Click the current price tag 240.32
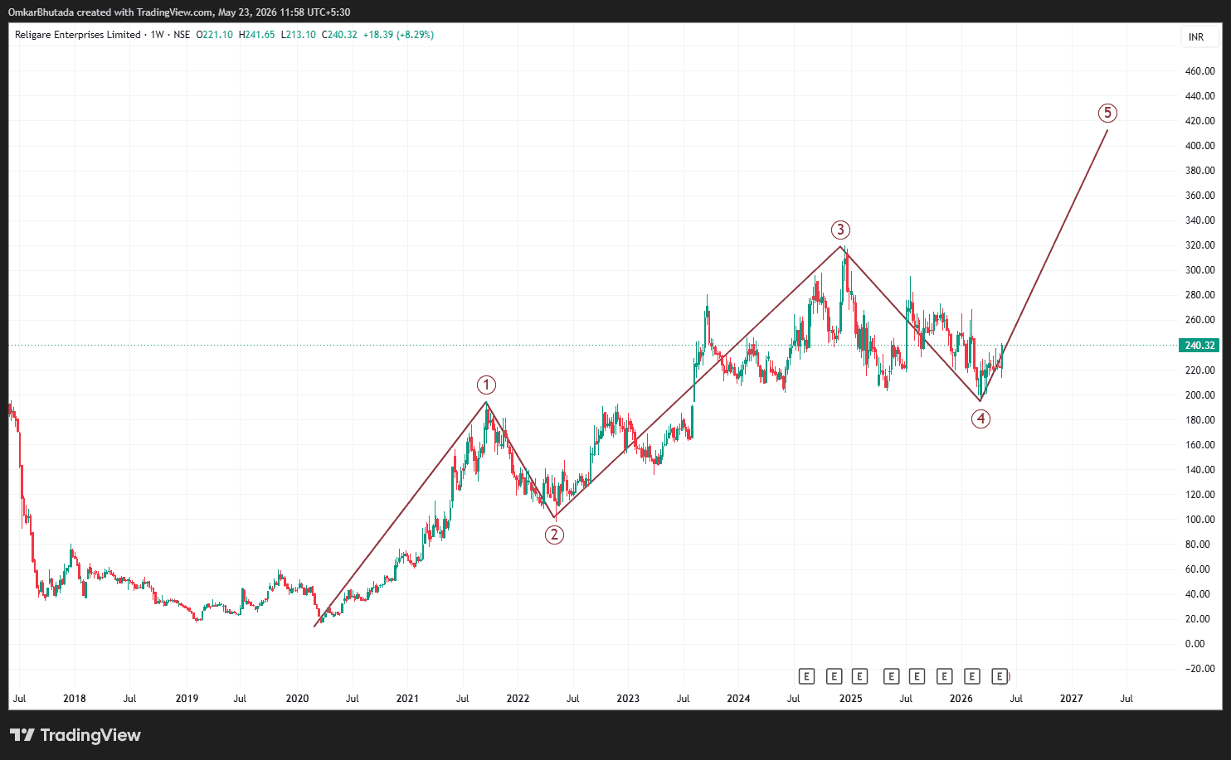The width and height of the screenshot is (1231, 760). (1199, 346)
